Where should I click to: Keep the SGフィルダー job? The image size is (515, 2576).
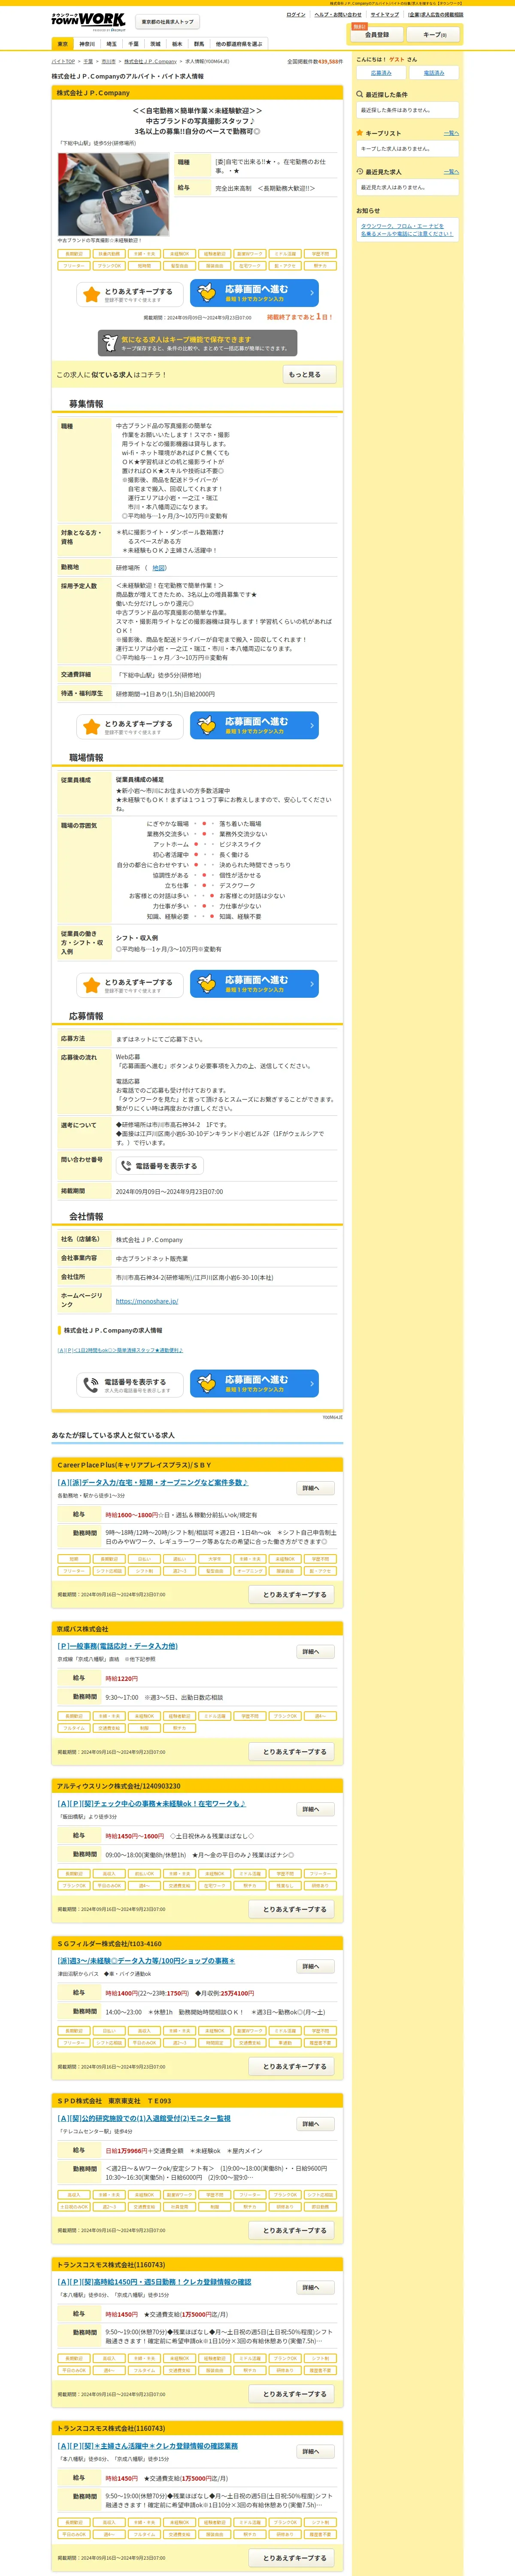click(x=292, y=2067)
